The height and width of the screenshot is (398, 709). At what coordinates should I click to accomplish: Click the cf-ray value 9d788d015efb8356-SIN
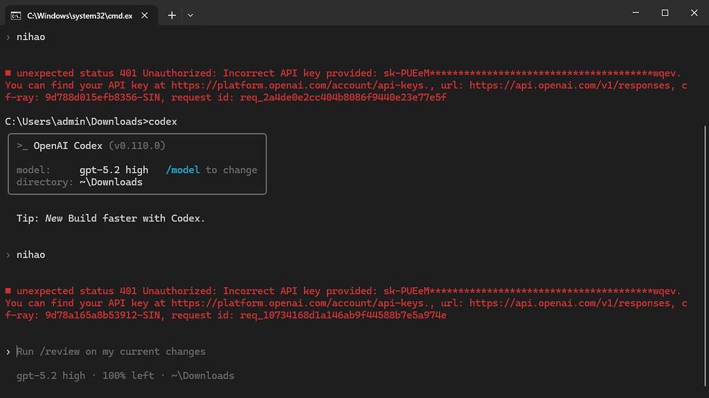click(x=102, y=98)
